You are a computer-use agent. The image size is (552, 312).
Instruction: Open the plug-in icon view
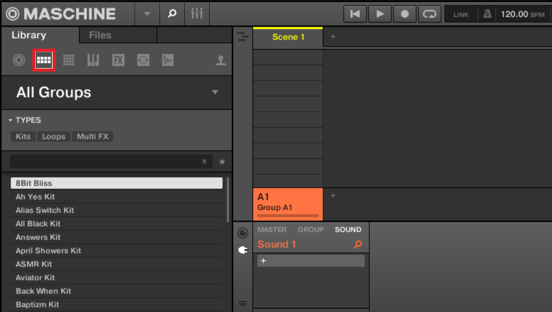coord(243,250)
